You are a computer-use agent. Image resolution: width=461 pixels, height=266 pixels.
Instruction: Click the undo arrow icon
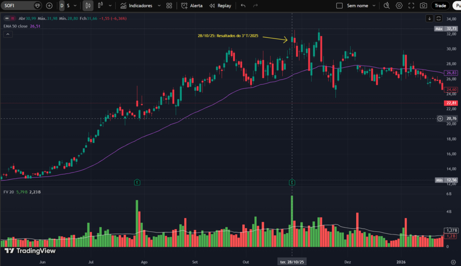point(243,5)
